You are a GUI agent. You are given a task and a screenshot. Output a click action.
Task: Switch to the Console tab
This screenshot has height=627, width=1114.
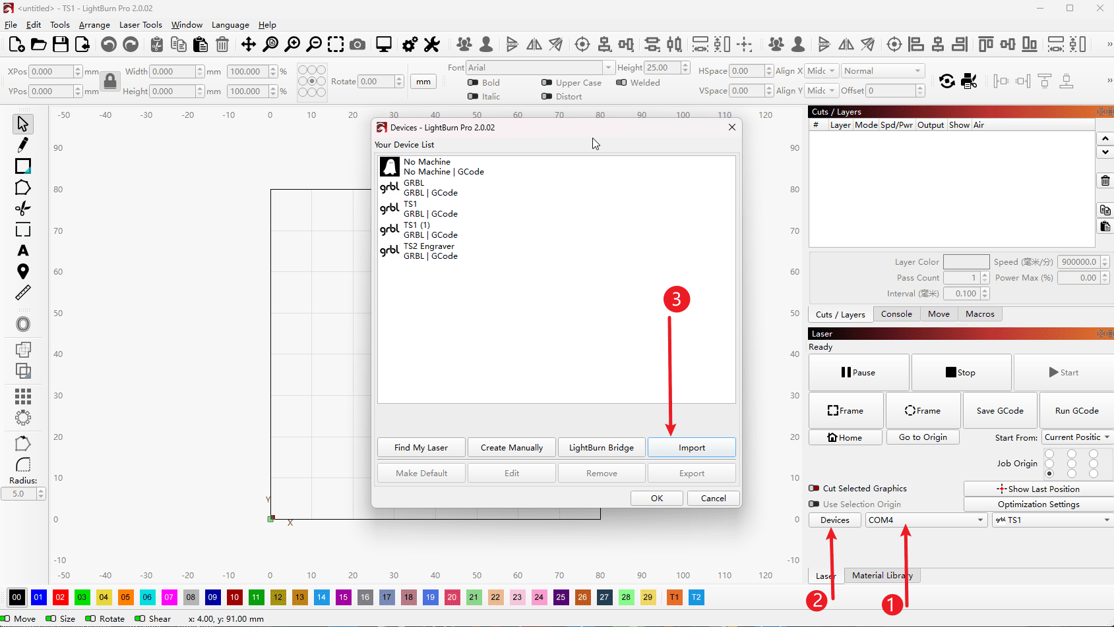point(896,314)
